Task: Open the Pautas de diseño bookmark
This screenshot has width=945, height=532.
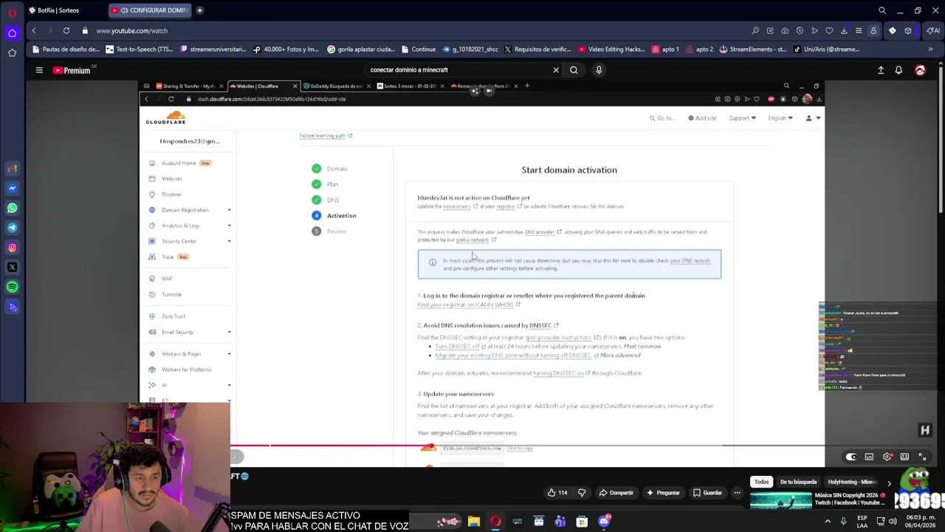Action: click(x=65, y=50)
